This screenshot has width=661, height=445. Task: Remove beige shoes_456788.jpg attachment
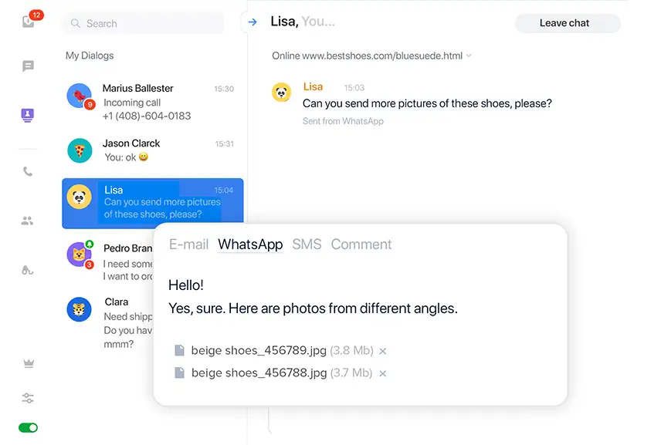click(382, 374)
